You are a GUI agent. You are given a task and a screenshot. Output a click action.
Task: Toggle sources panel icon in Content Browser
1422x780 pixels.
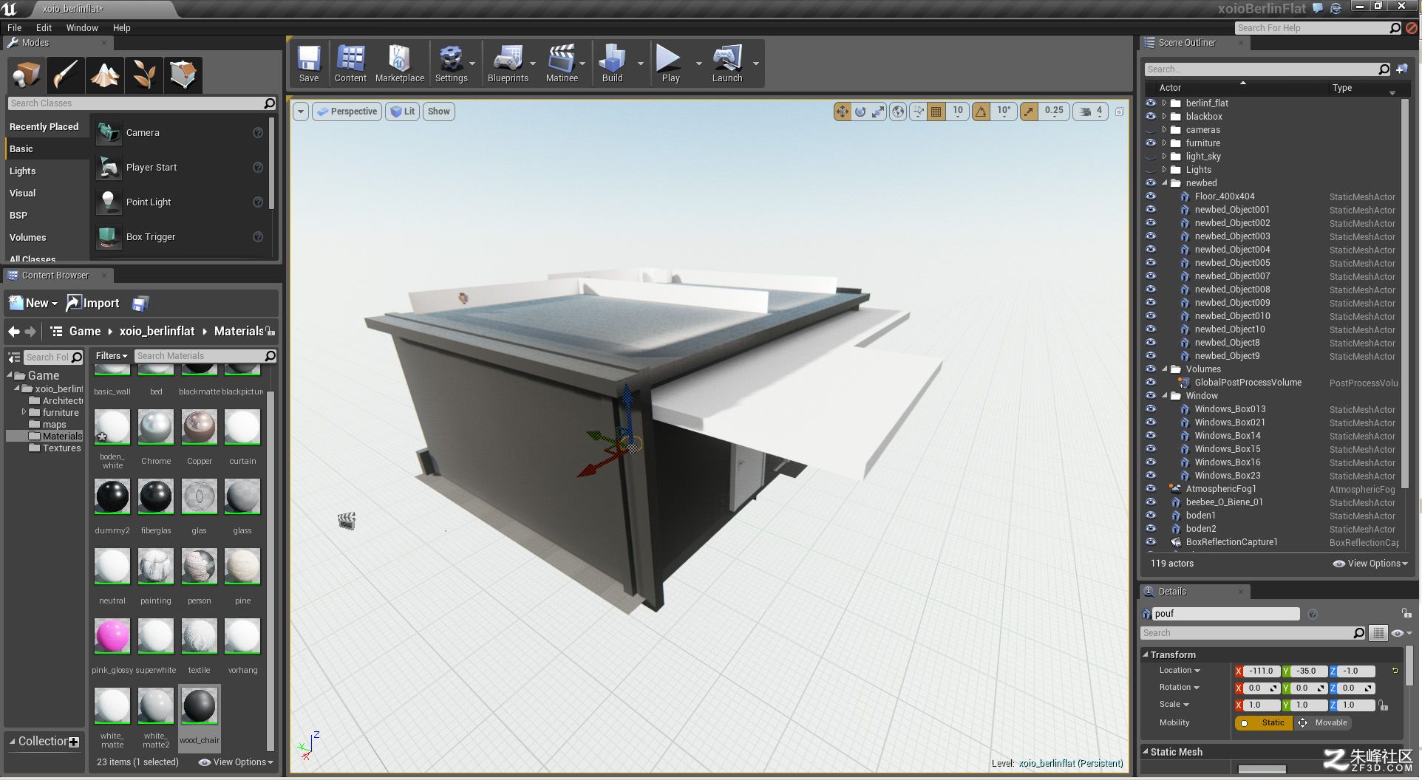click(13, 357)
